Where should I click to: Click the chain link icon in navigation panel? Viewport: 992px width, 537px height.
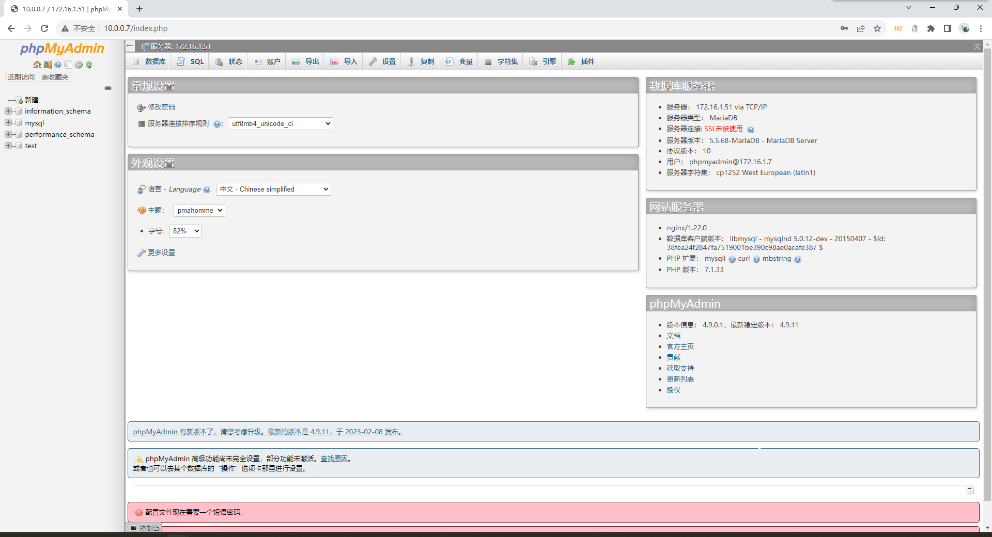108,88
